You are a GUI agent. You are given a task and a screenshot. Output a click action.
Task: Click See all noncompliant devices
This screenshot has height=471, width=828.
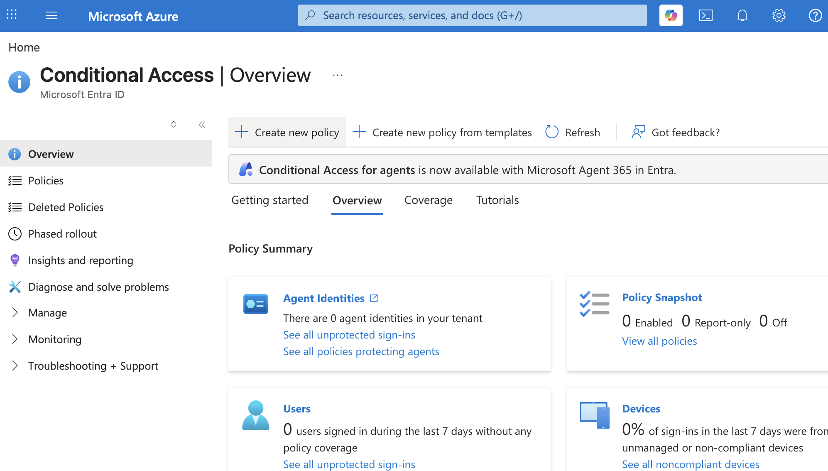click(691, 464)
